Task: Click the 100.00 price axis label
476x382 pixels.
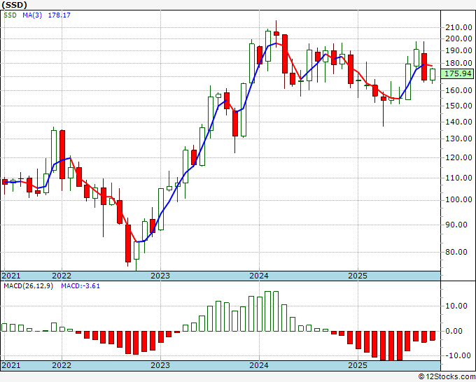Action: tap(458, 200)
